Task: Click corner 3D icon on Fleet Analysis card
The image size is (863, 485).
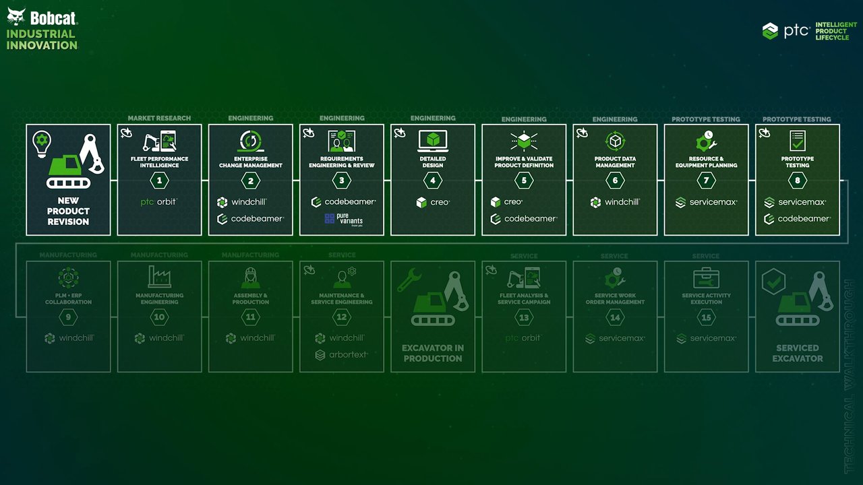Action: click(491, 269)
